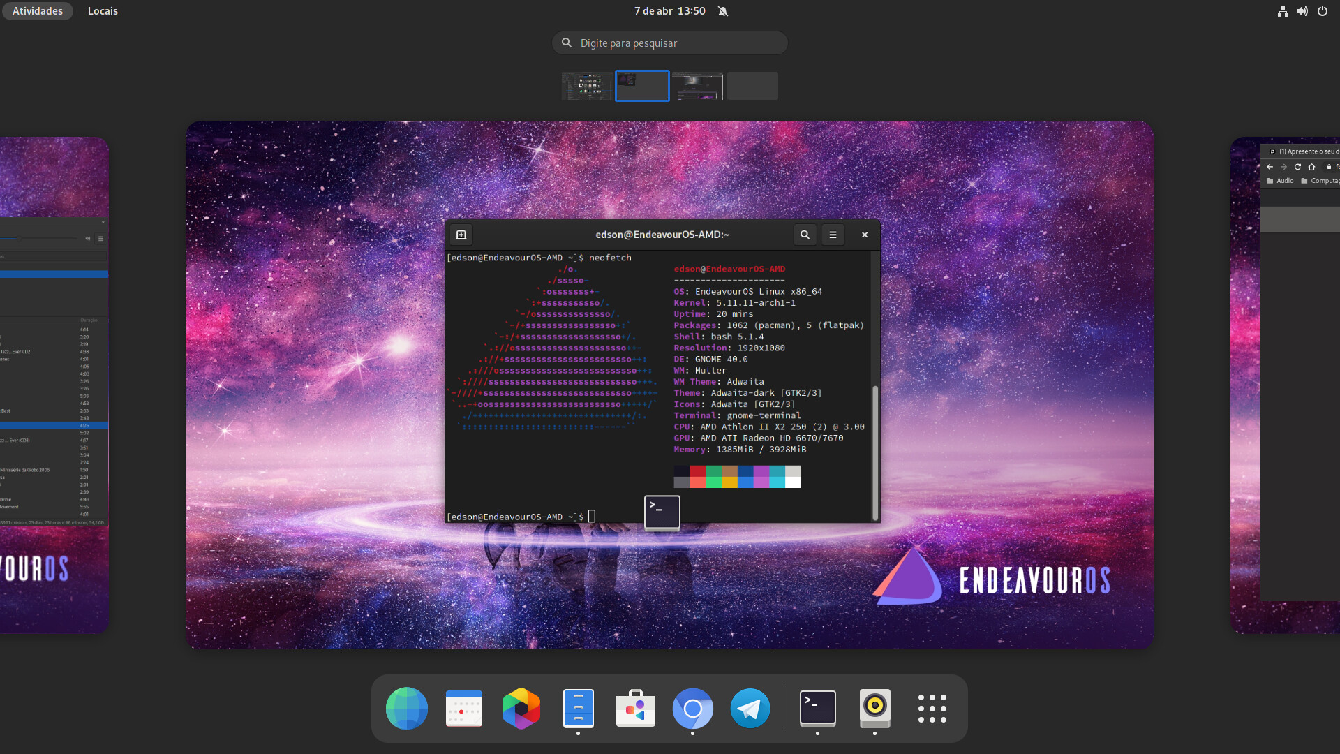Open the power menu icon
The height and width of the screenshot is (754, 1340).
(x=1322, y=11)
